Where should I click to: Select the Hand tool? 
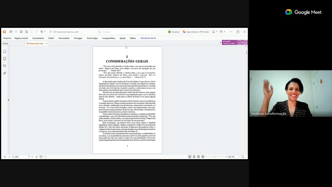pyautogui.click(x=41, y=32)
